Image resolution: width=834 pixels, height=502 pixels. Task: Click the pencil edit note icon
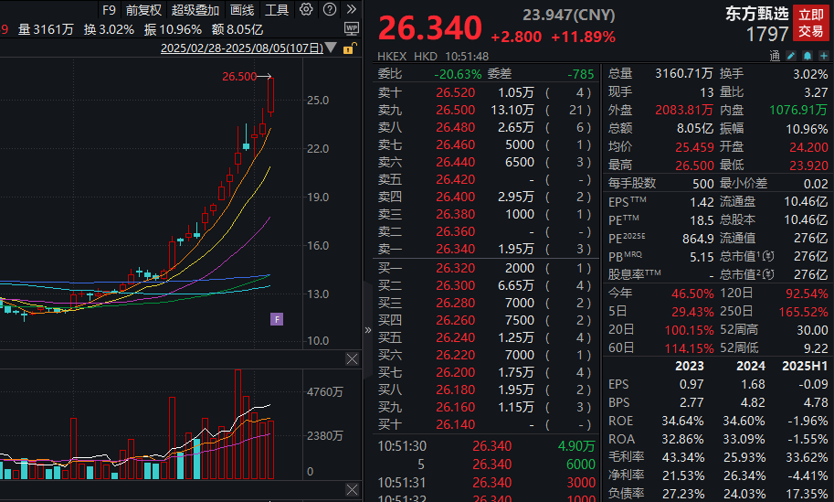pos(791,56)
